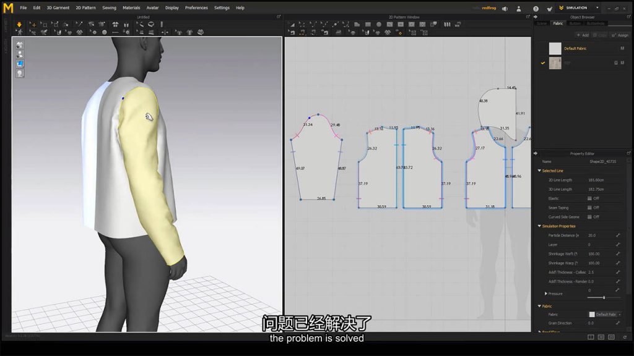Click the orange Simulate arrow icon in 3D toolbar
Image resolution: width=634 pixels, height=356 pixels.
(x=19, y=24)
